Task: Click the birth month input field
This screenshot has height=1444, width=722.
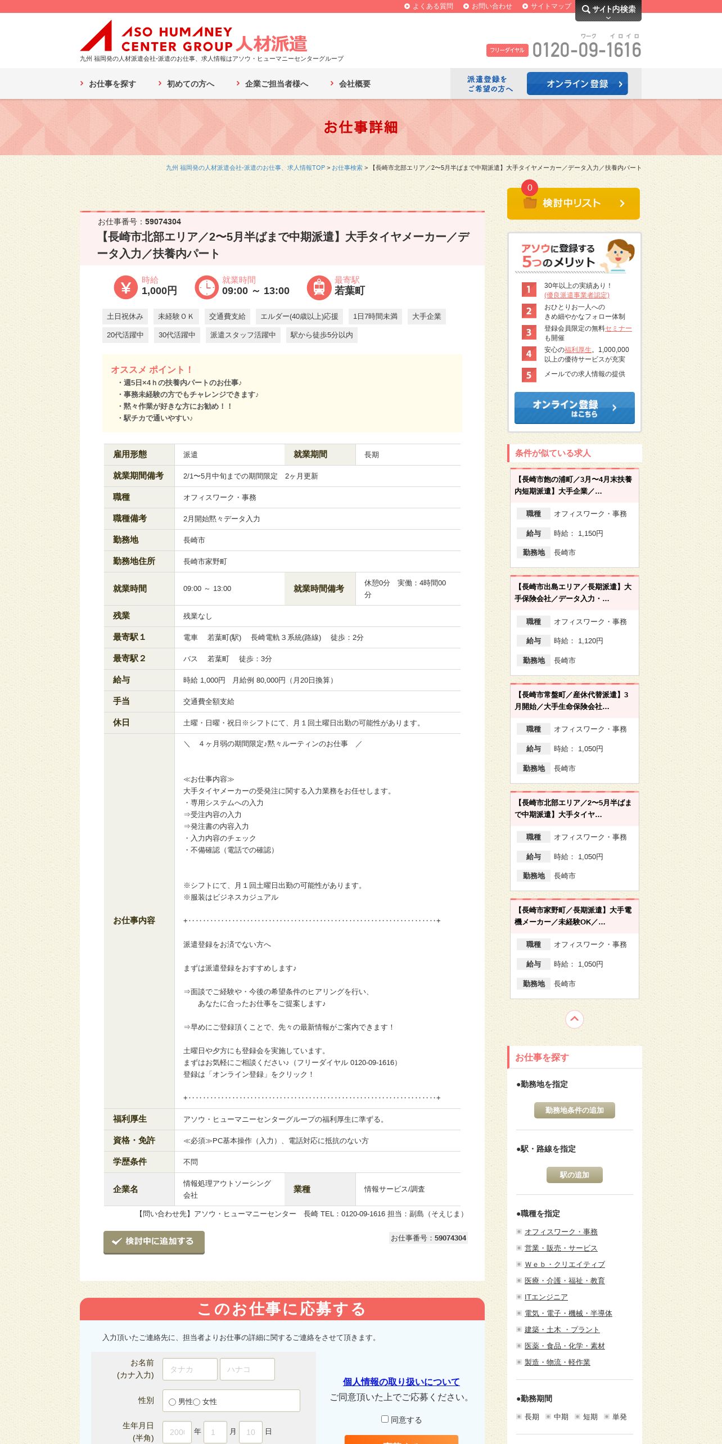Action: 215,1432
